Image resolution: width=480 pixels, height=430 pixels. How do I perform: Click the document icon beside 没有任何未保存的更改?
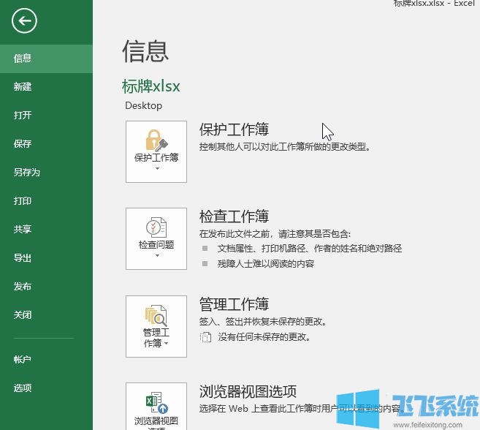click(205, 338)
